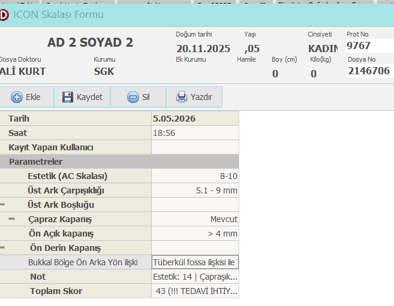Select the Bukkal Bölge Ön Arka Yön ilişki row
This screenshot has height=306, width=394.
click(76, 262)
